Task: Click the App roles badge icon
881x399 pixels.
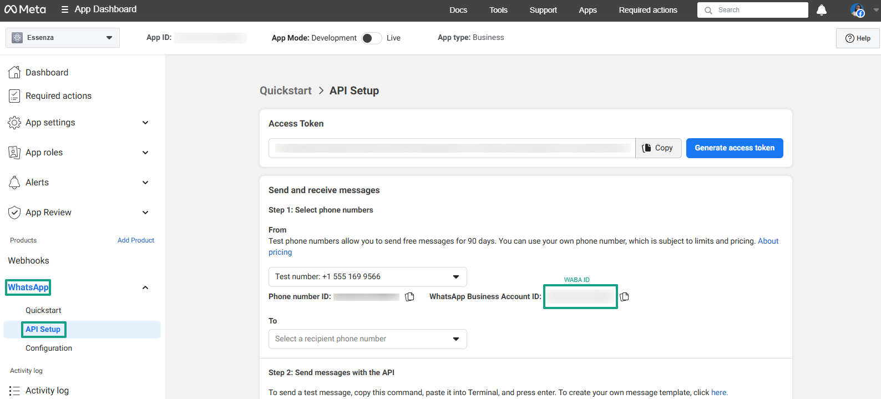Action: pos(14,153)
